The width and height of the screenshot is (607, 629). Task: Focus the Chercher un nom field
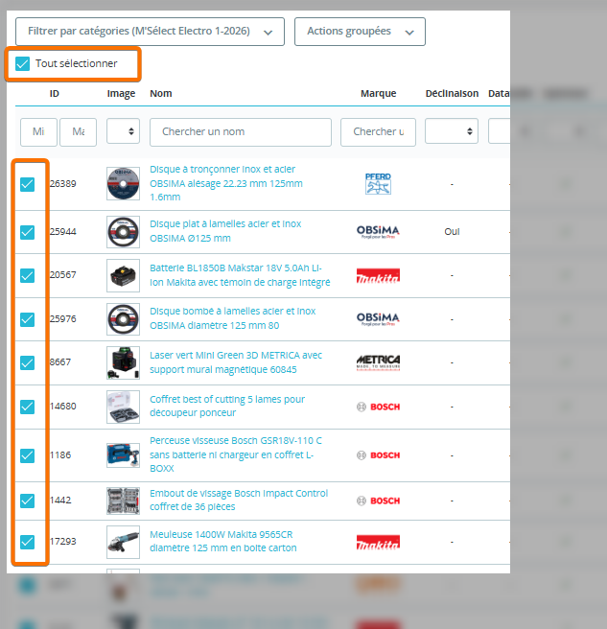click(x=241, y=132)
